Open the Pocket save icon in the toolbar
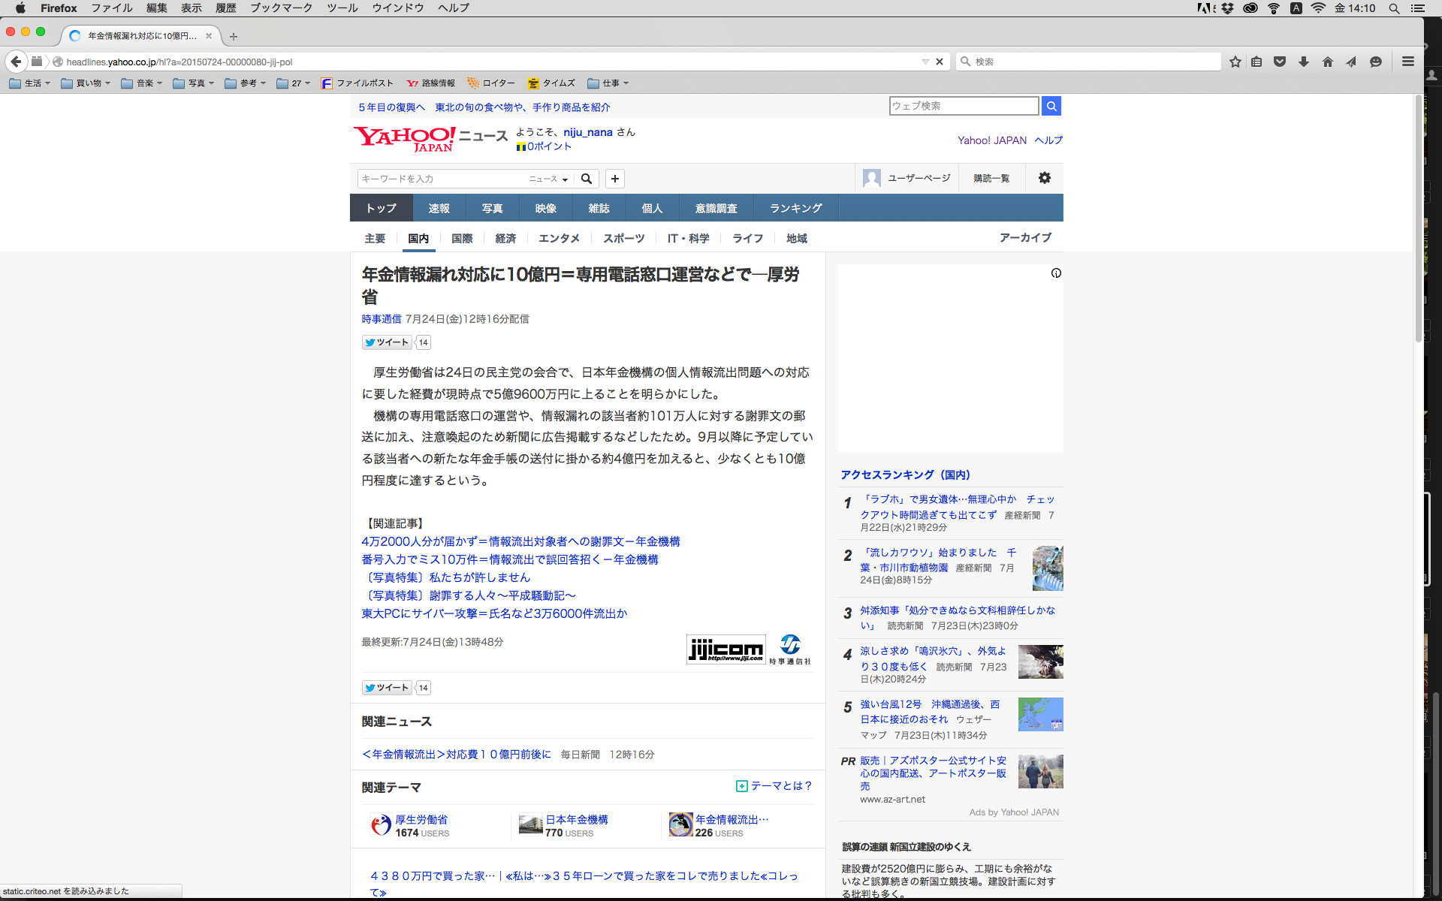The width and height of the screenshot is (1442, 901). 1280,62
